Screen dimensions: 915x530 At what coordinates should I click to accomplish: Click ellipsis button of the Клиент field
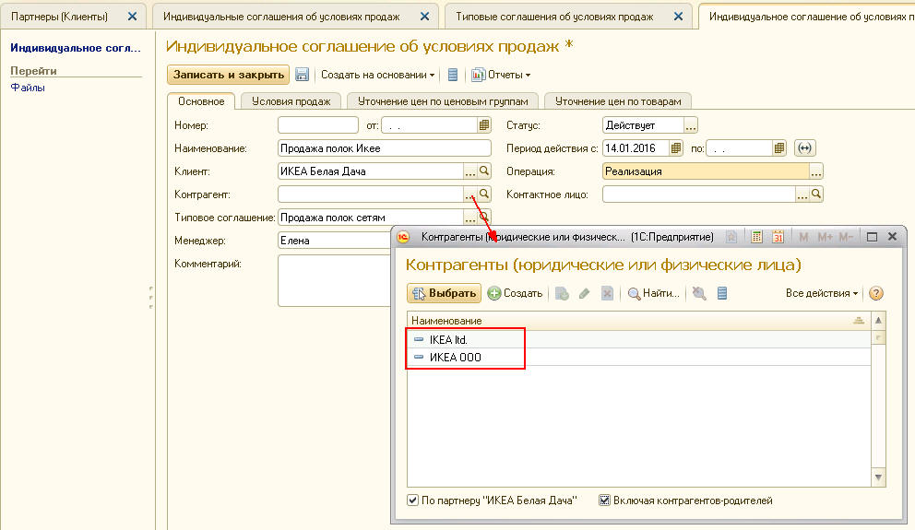coord(470,171)
